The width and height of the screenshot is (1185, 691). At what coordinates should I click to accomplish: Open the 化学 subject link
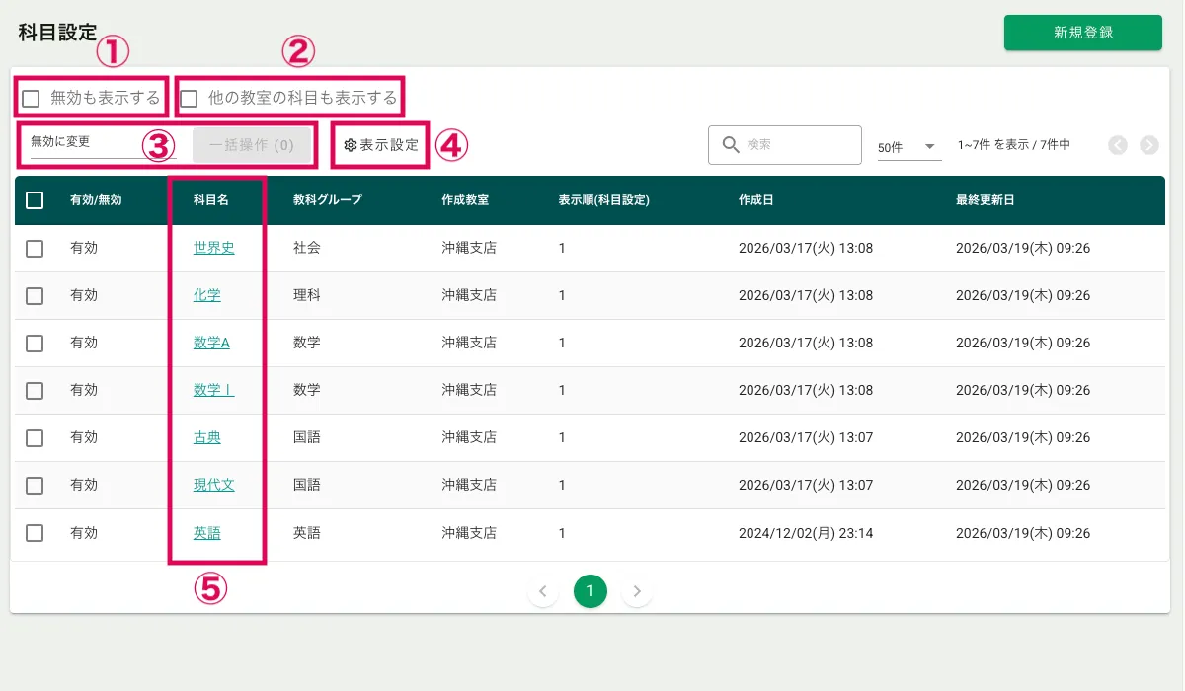[207, 295]
